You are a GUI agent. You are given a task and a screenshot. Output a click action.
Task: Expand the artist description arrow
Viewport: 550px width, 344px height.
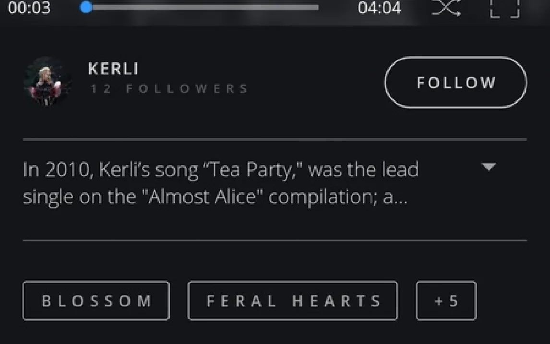[x=488, y=167]
